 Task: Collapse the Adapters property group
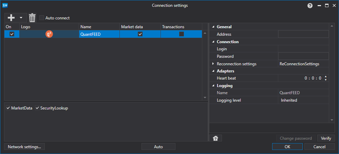pyautogui.click(x=213, y=71)
